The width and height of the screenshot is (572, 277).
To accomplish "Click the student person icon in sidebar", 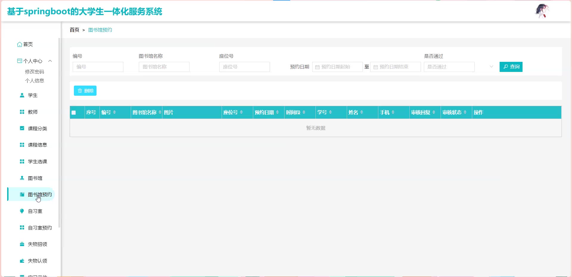I will (22, 95).
